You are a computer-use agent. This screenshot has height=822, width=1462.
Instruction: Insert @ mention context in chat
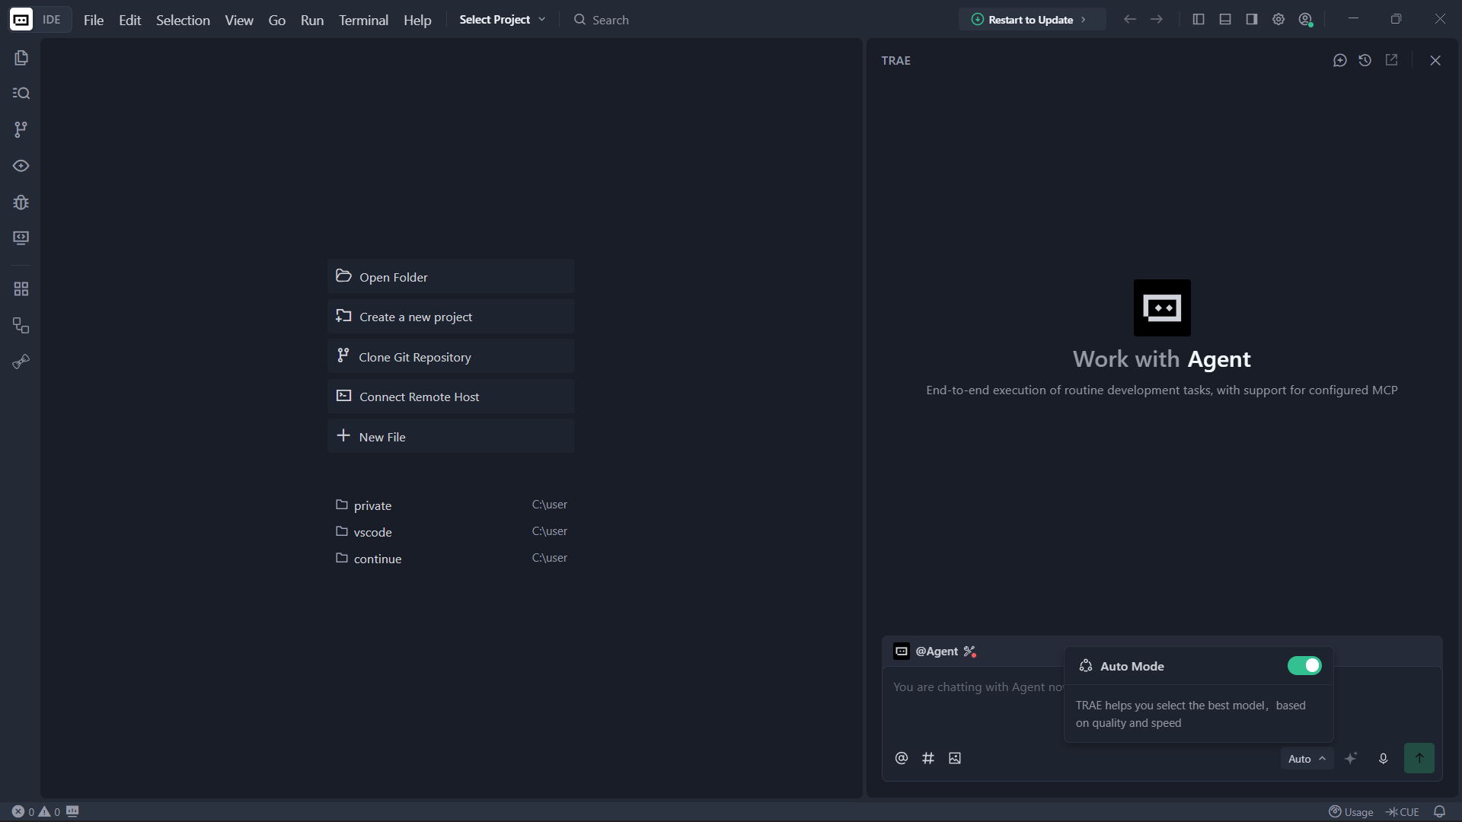pyautogui.click(x=902, y=758)
